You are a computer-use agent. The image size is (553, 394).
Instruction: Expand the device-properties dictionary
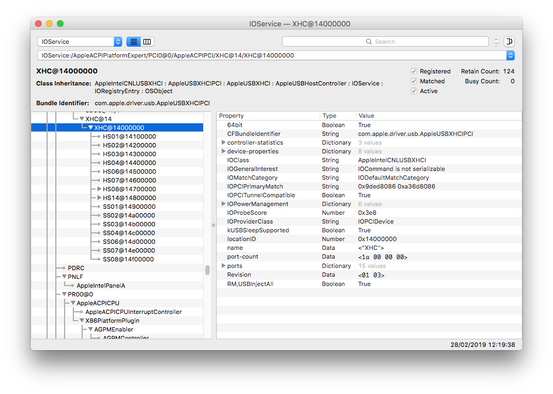223,151
